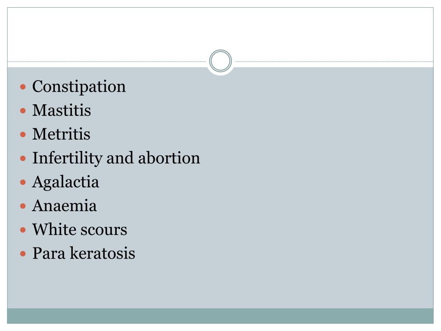Viewport: 441px width, 331px height.
Task: Click the dotted divider line left of circle
Action: [108, 62]
